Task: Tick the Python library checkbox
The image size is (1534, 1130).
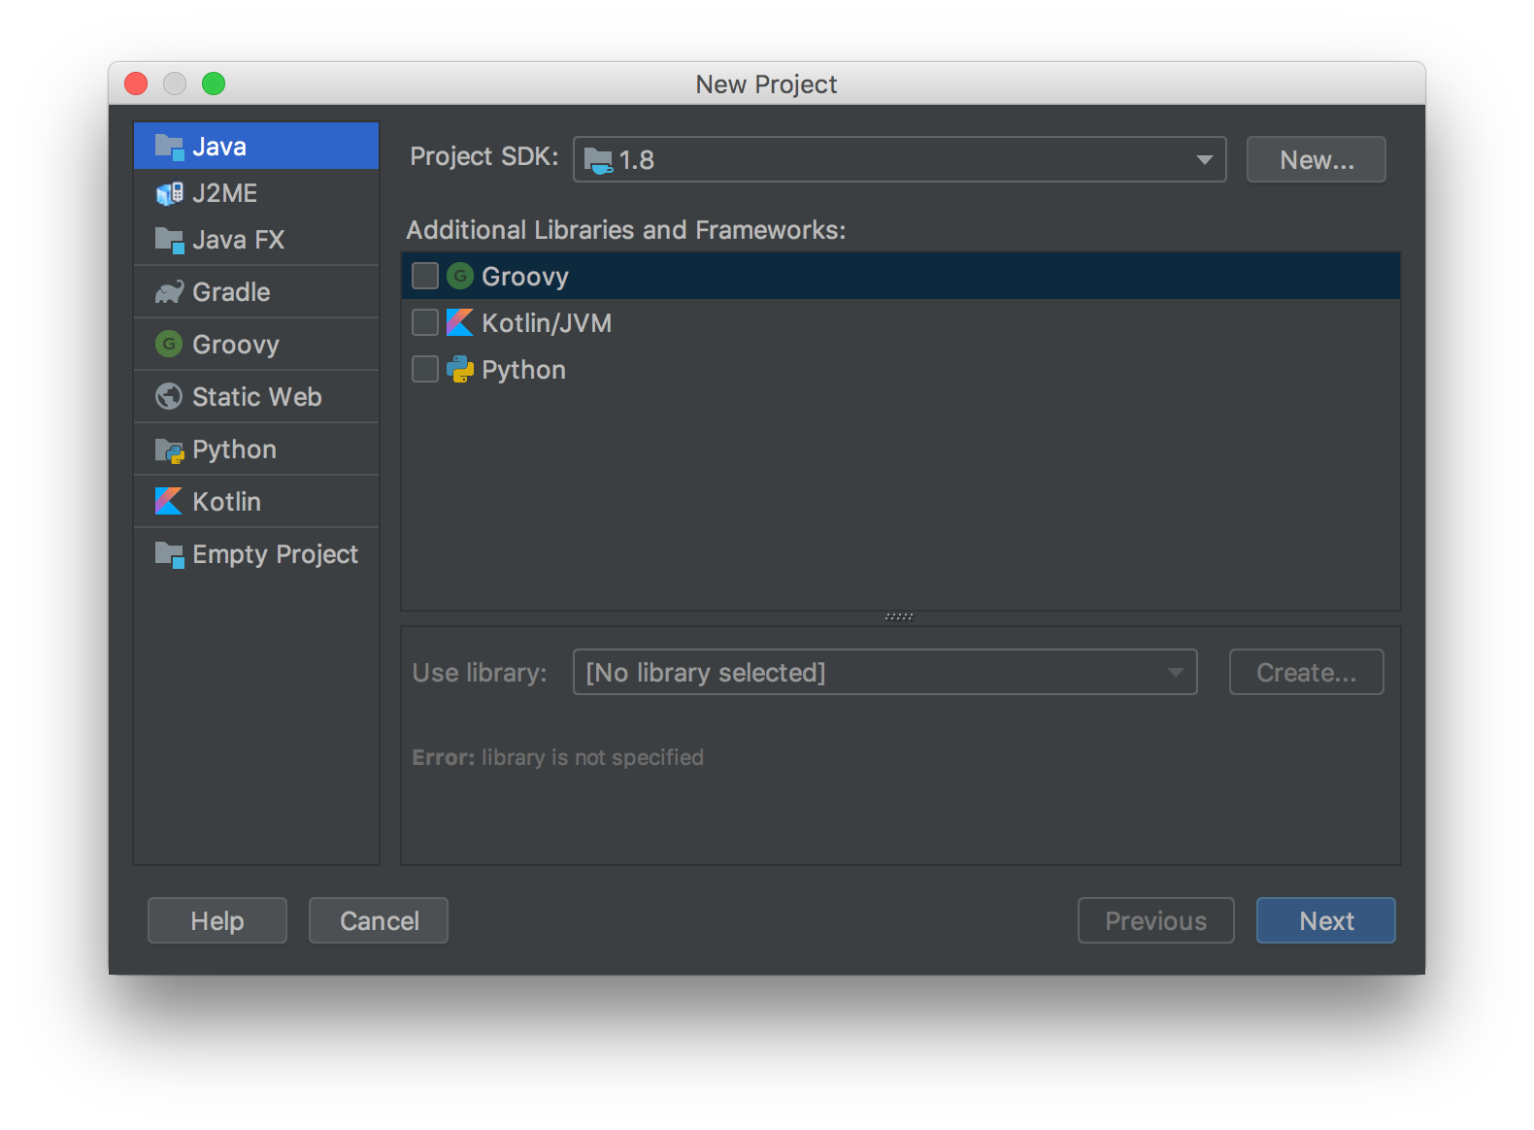Action: coord(425,369)
